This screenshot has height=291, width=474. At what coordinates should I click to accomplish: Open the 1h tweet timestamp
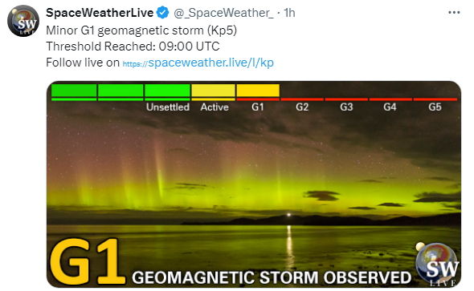click(289, 13)
